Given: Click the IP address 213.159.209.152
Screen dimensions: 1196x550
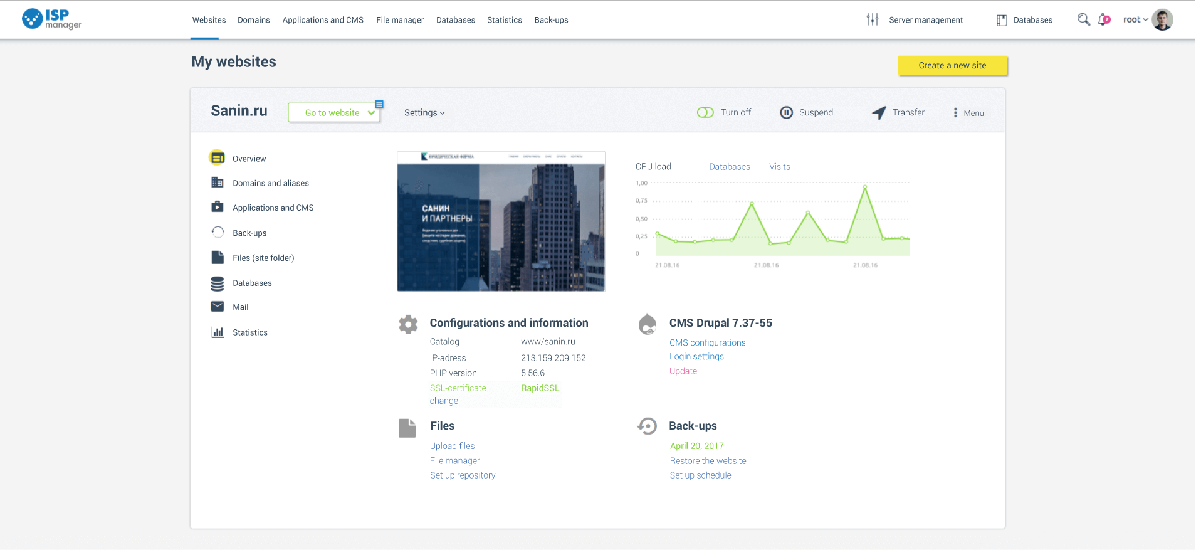Looking at the screenshot, I should pos(553,358).
